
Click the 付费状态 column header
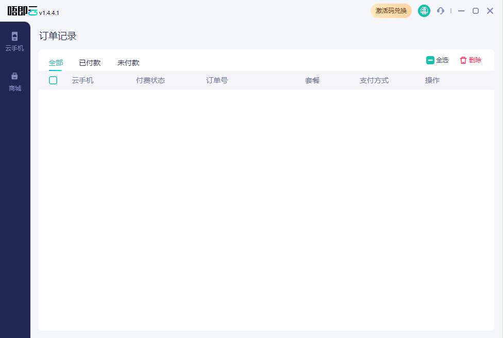point(150,80)
